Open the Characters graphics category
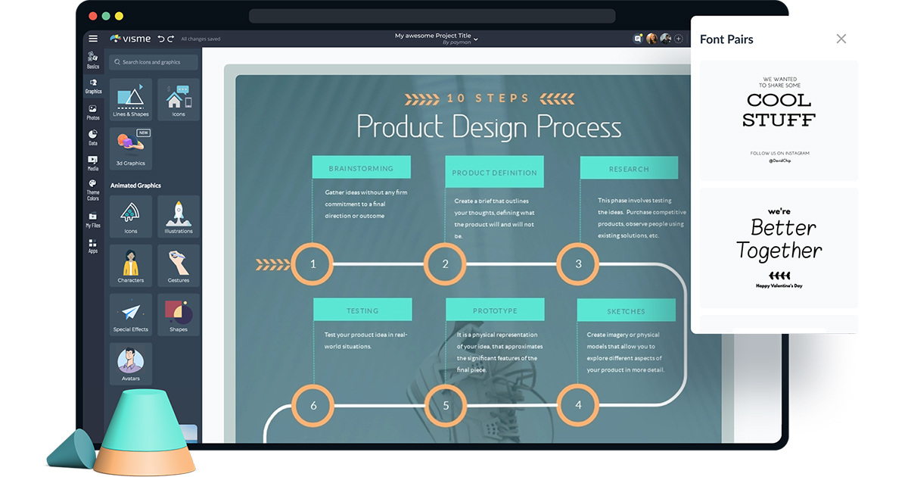This screenshot has height=477, width=908. pos(130,265)
